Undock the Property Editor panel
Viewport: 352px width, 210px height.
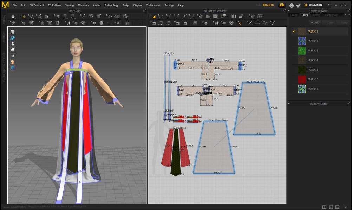(348, 104)
